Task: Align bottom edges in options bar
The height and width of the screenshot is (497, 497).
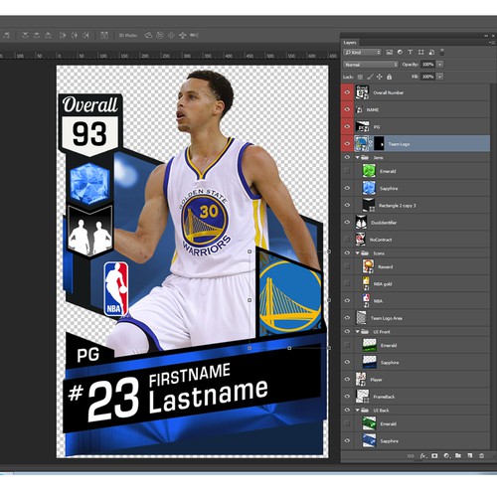Action: pyautogui.click(x=48, y=35)
